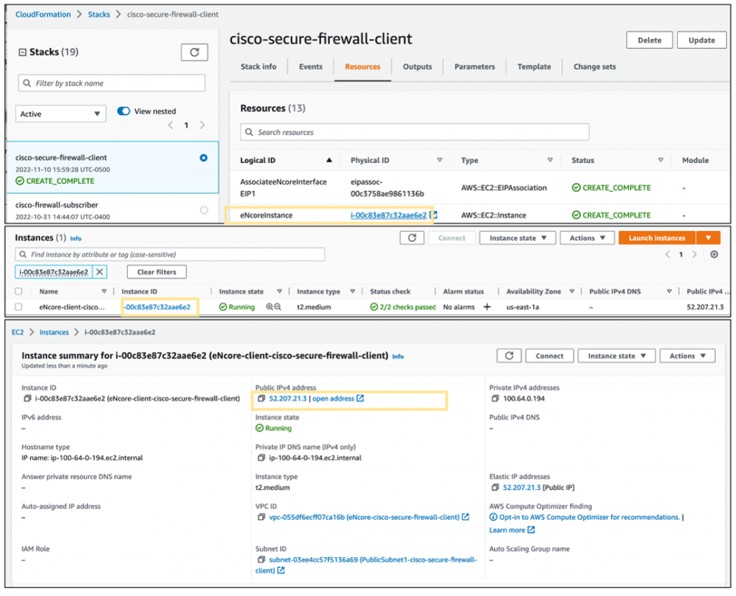Open the eNcoreInstance physical ID link
The image size is (736, 596).
click(388, 215)
